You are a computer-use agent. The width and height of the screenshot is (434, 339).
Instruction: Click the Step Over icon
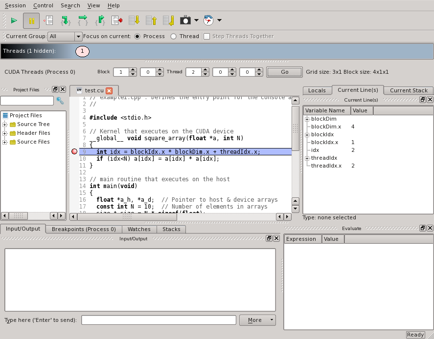point(83,21)
